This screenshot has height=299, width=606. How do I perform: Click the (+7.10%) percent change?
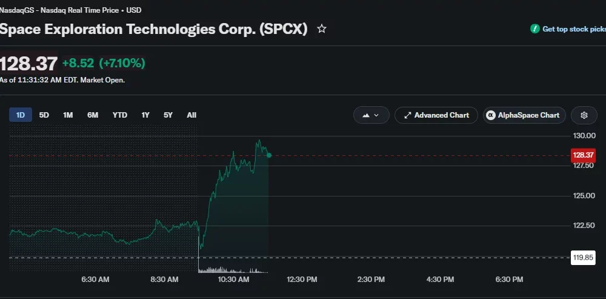122,63
